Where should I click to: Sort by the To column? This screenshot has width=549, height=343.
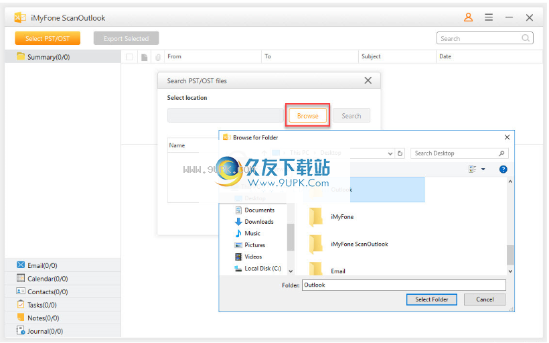[310, 56]
